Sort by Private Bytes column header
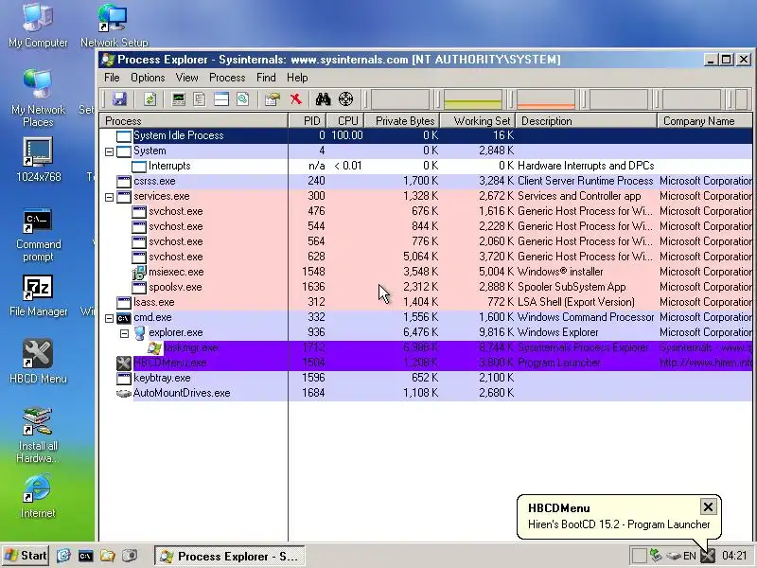Image resolution: width=757 pixels, height=568 pixels. pyautogui.click(x=402, y=121)
